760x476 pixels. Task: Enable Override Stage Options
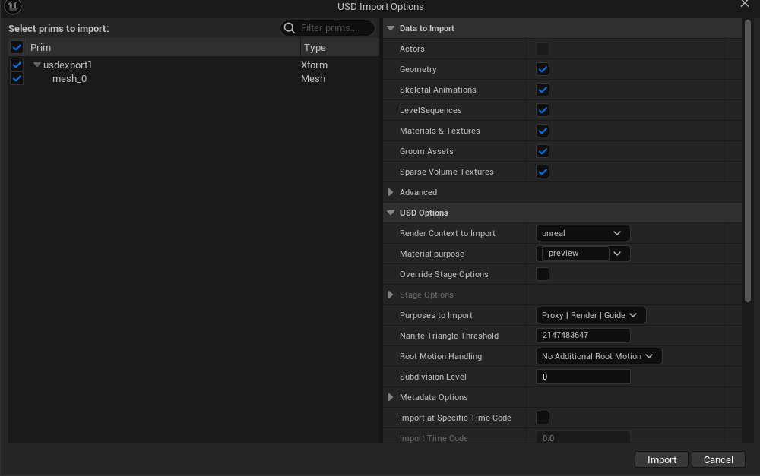543,274
